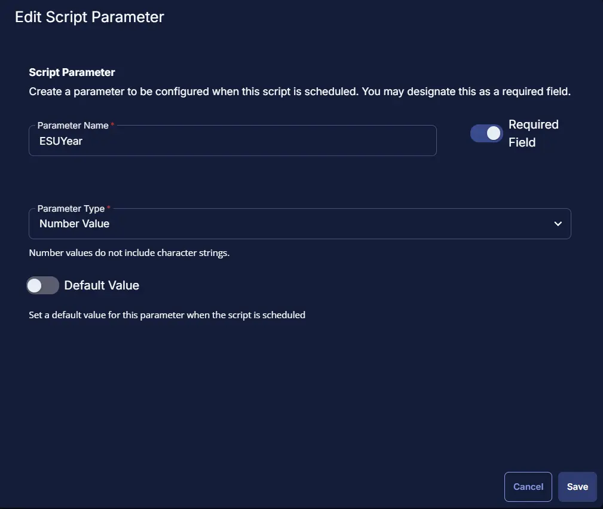Screen dimensions: 603x509
Task: Click the white knob on Required Field switch
Action: click(x=494, y=134)
